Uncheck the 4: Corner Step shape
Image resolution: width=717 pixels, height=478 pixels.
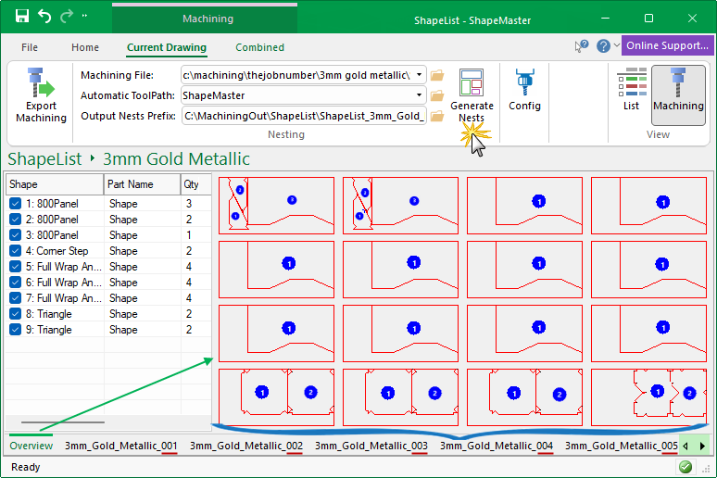coord(15,251)
